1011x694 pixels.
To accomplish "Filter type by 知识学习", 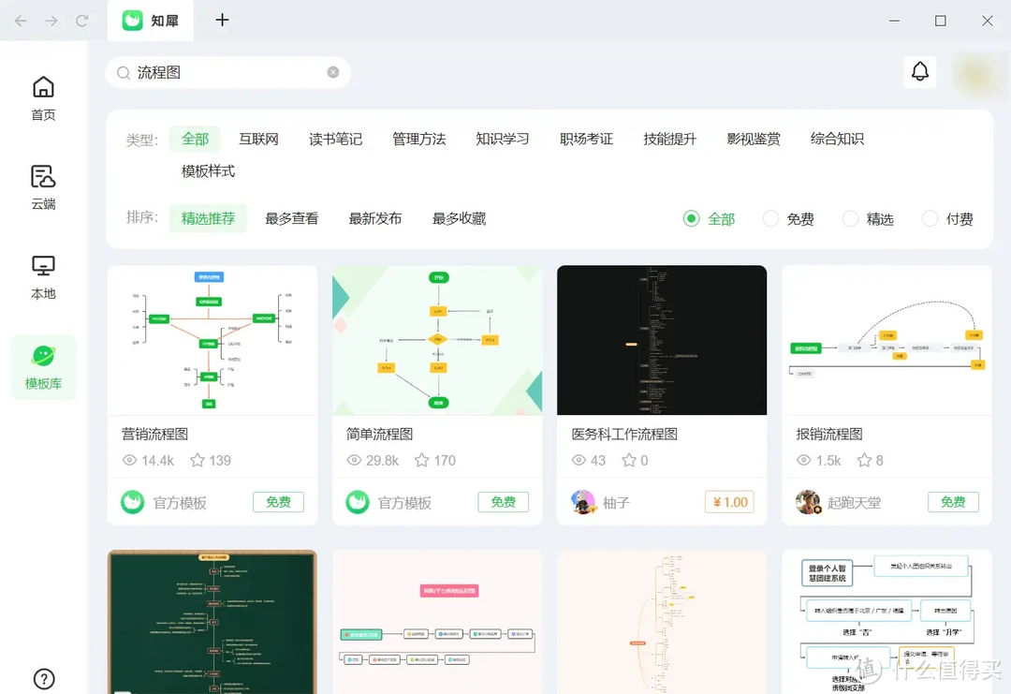I will 503,139.
